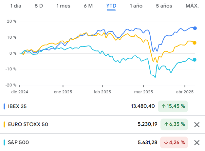Show the MÁX. full history range

pos(192,6)
